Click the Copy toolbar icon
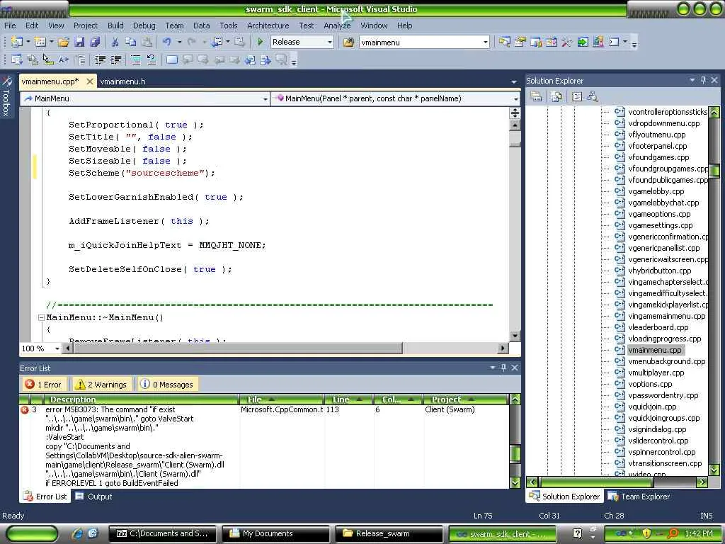Screen dimensions: 725x544 131,42
